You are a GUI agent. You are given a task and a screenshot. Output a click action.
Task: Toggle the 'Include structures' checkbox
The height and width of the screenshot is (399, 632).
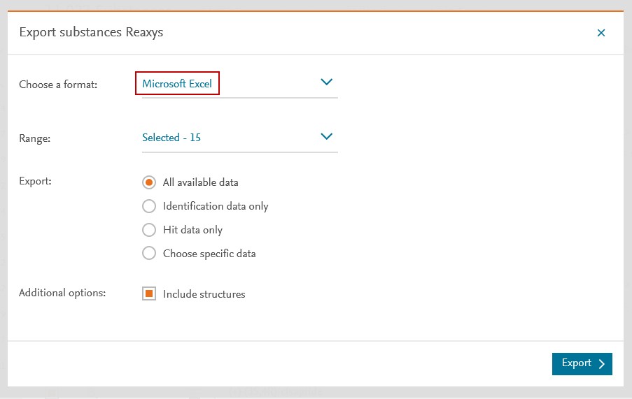pos(148,294)
